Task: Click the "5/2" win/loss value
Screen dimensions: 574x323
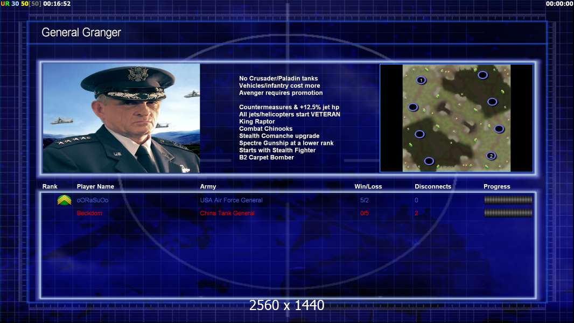Action: point(364,200)
